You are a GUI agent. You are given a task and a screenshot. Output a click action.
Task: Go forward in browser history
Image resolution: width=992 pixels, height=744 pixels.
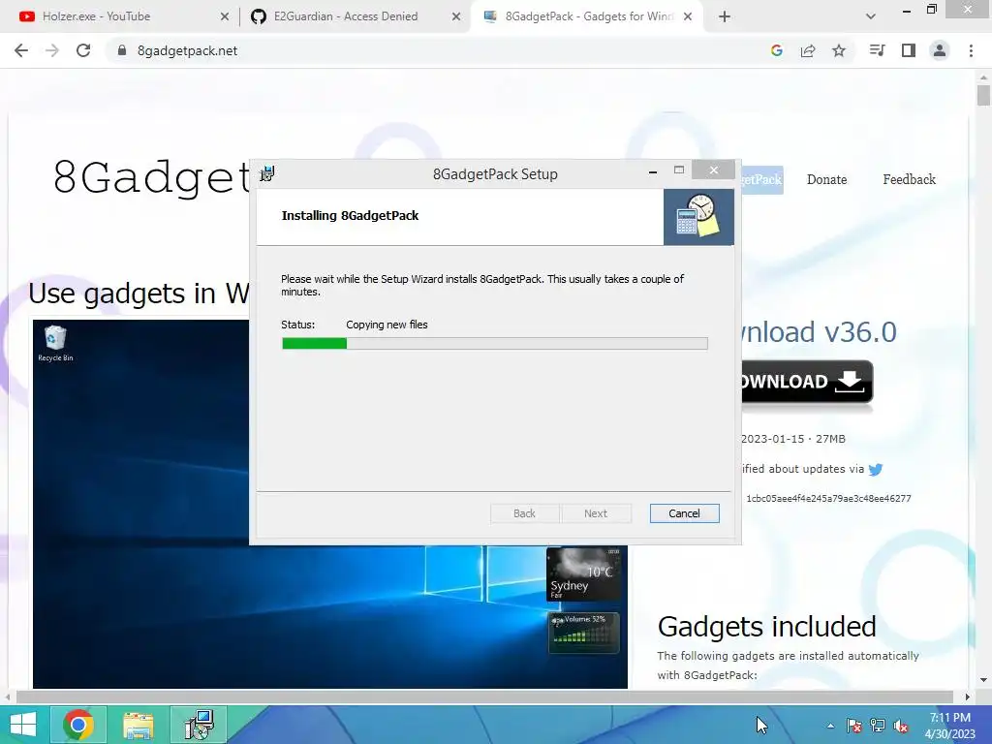click(52, 50)
